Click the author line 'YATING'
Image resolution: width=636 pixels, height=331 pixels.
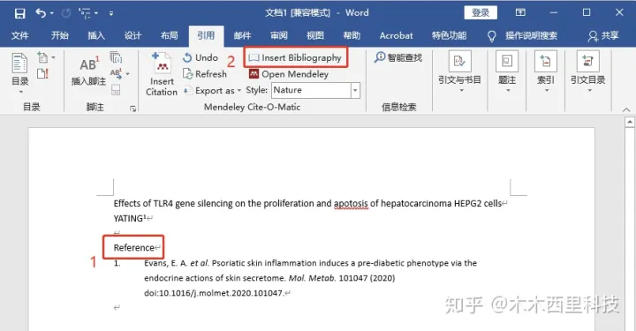[x=130, y=218]
